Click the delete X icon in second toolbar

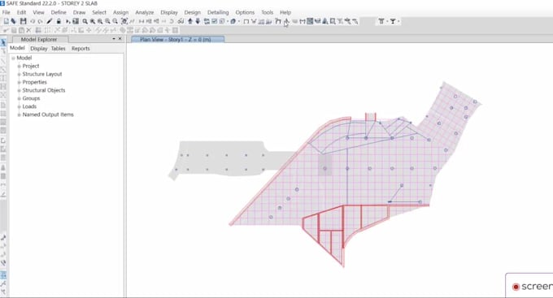pos(29,30)
